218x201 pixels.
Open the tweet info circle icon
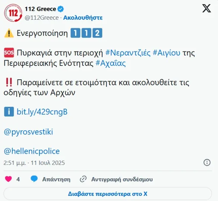(207, 162)
